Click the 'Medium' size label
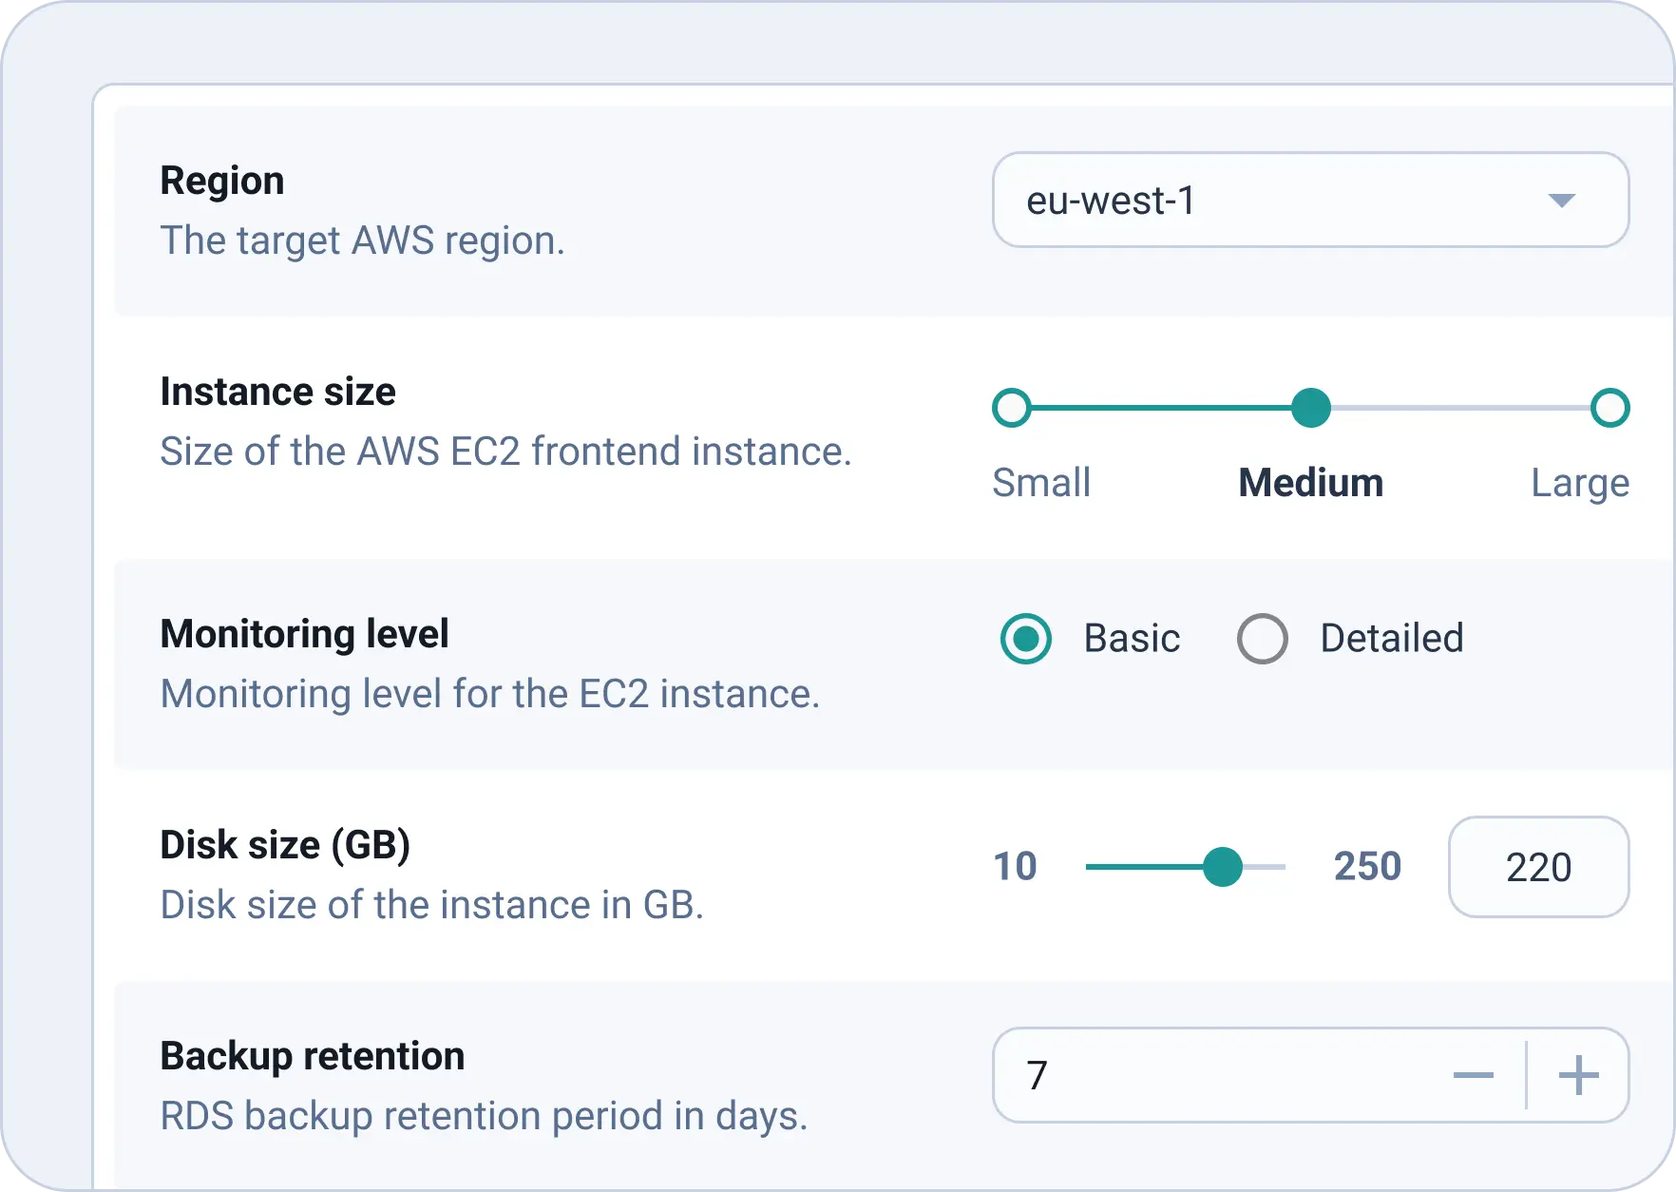This screenshot has height=1192, width=1676. (x=1311, y=483)
